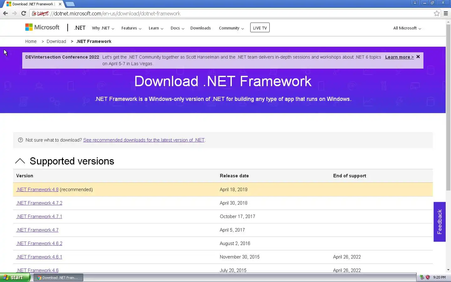Open .NET Framework 4.7.1 link
Screen dimensions: 451x282
39,217
